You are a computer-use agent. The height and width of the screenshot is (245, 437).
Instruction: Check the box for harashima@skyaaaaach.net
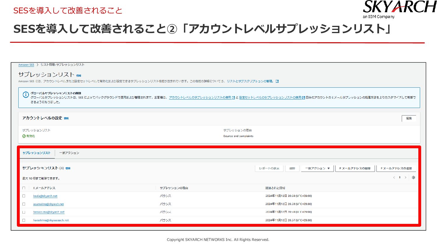pyautogui.click(x=24, y=220)
